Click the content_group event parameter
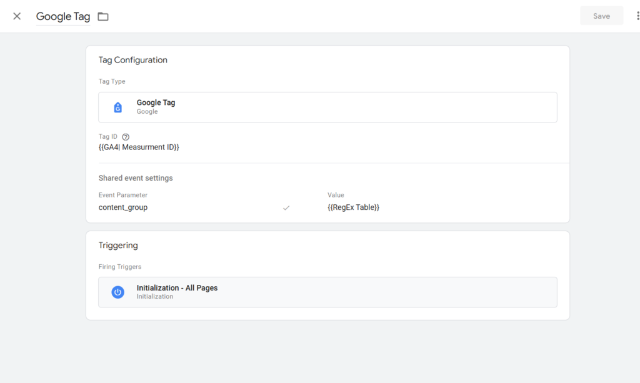The image size is (640, 383). click(123, 207)
